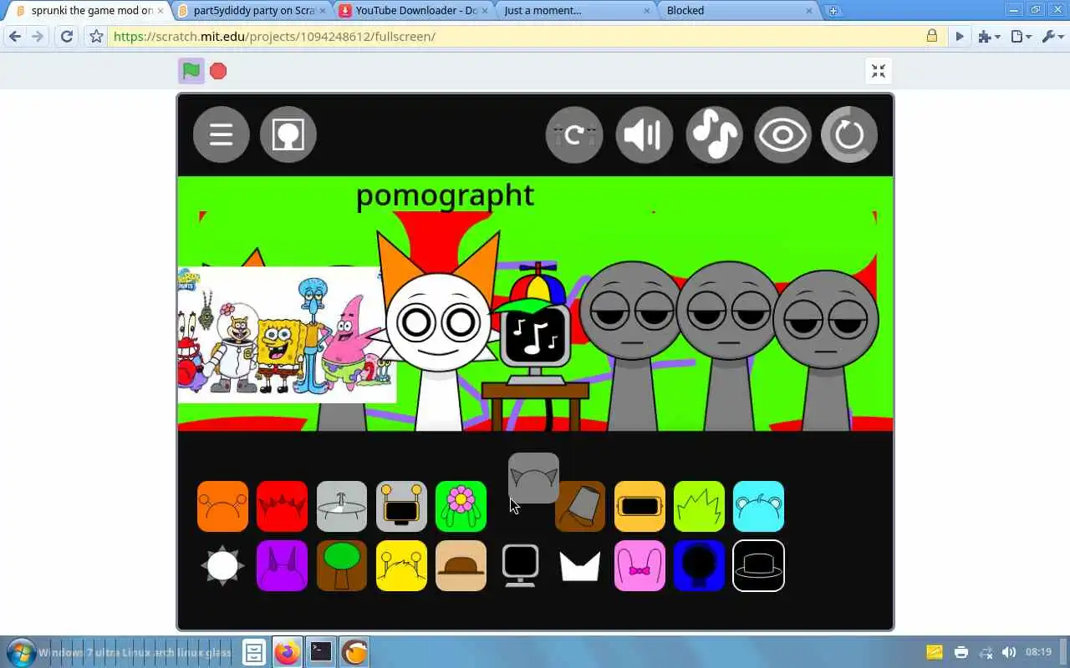Screen dimensions: 1070x668
Task: Click the scratch.mit.edu address bar
Action: click(514, 37)
